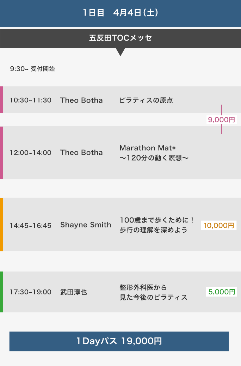
Task: Click instructor 武田淳也
Action: [74, 292]
